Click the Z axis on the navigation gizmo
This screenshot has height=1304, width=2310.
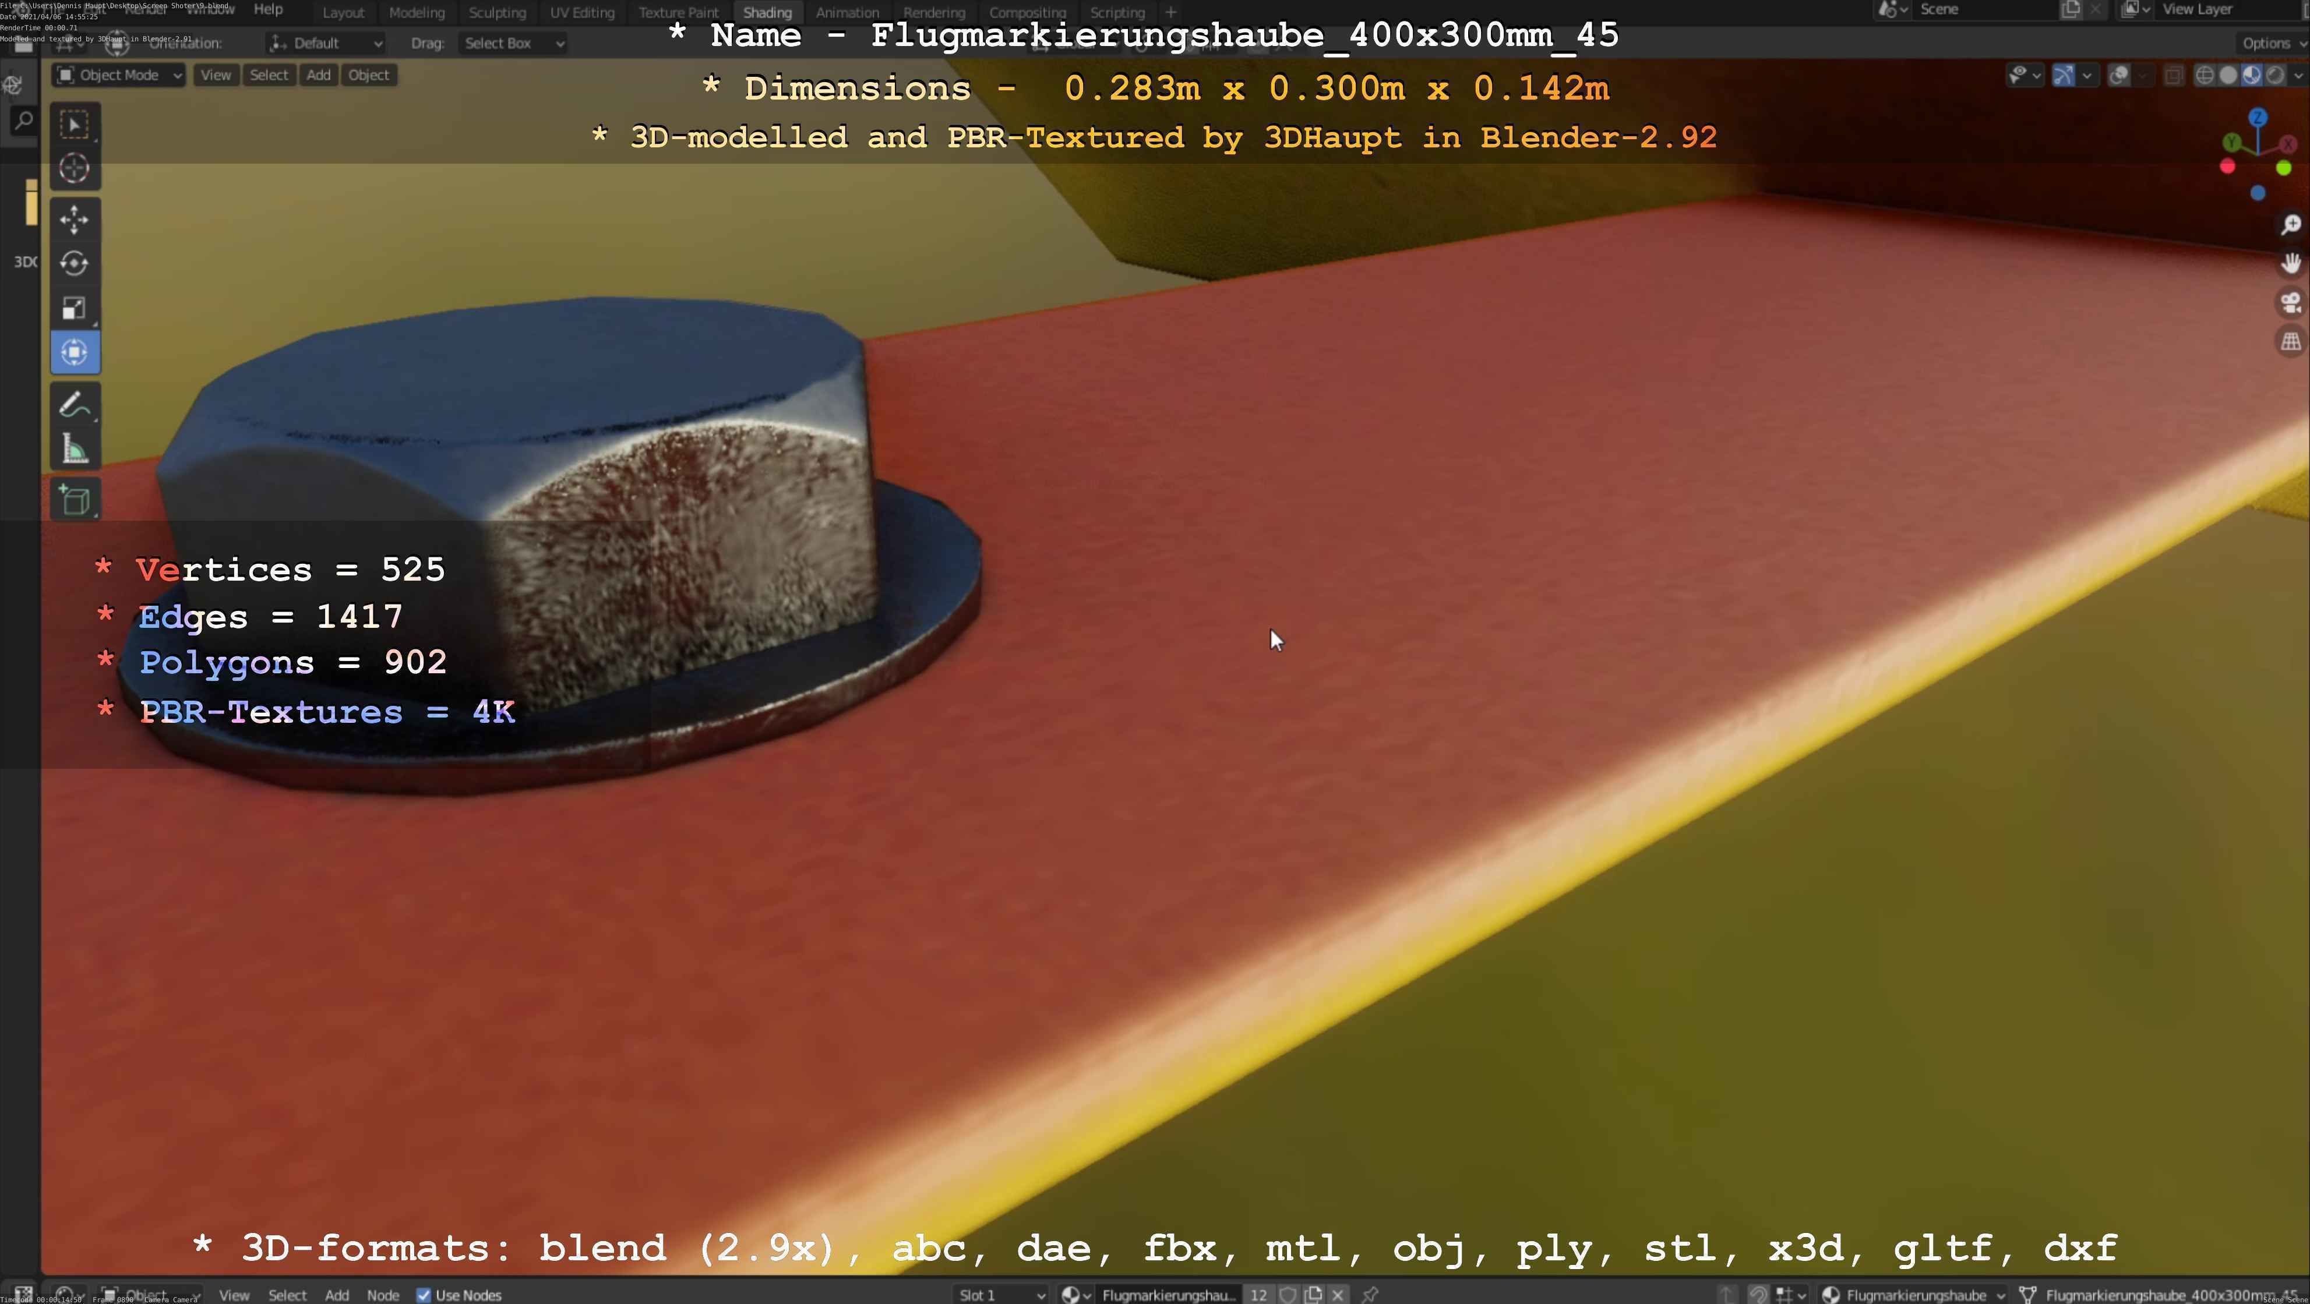2258,118
